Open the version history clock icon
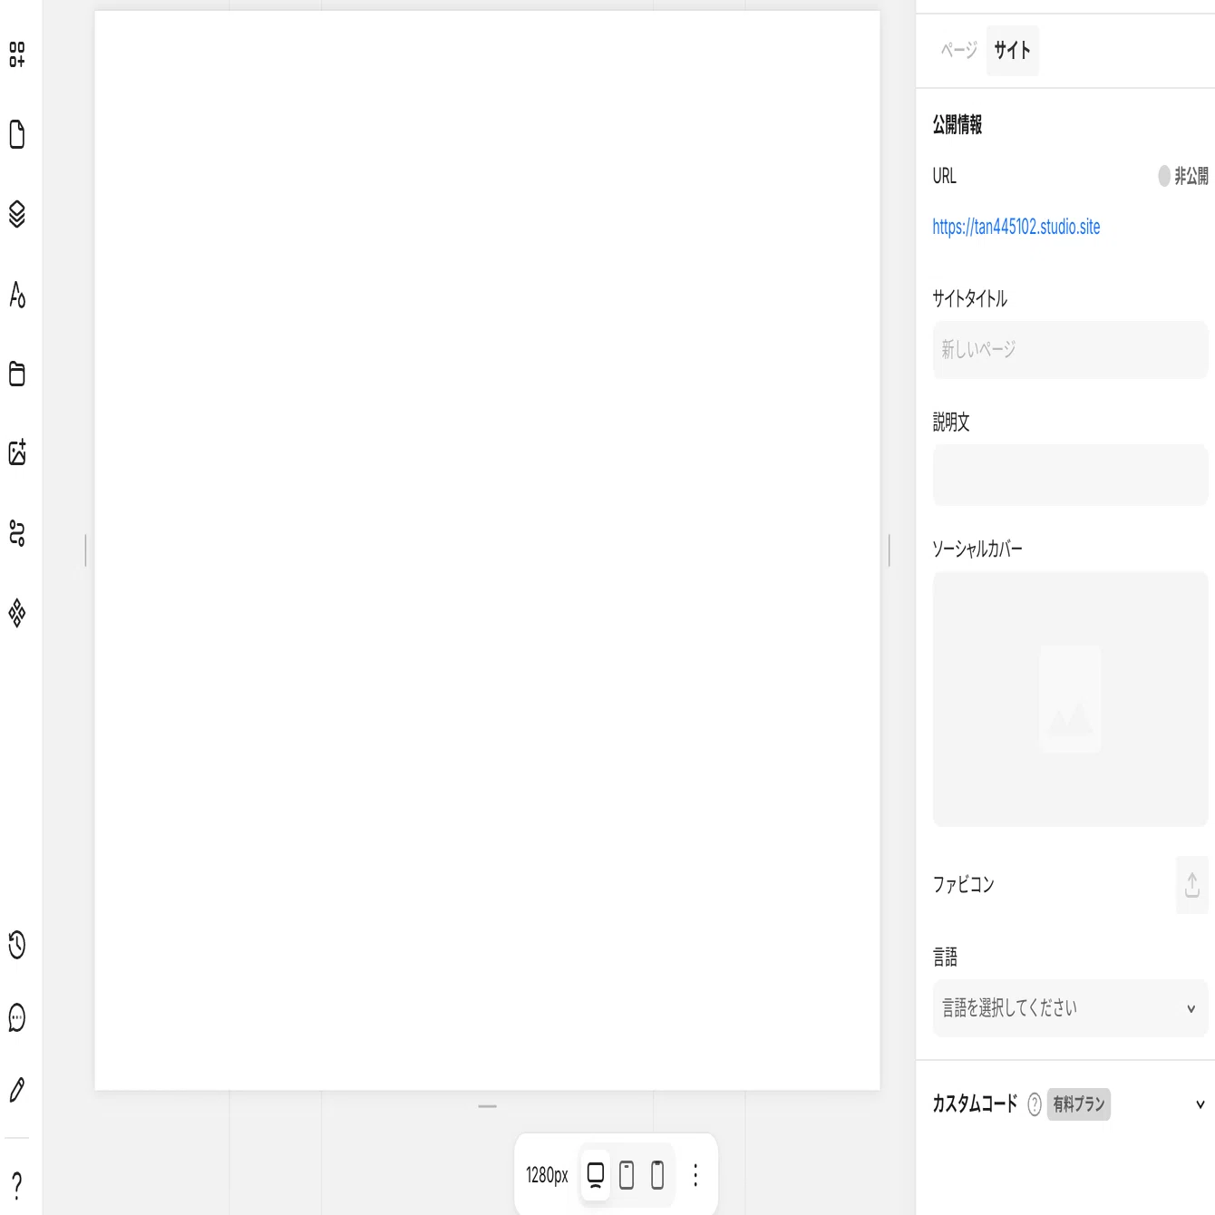The width and height of the screenshot is (1215, 1215). [x=17, y=945]
